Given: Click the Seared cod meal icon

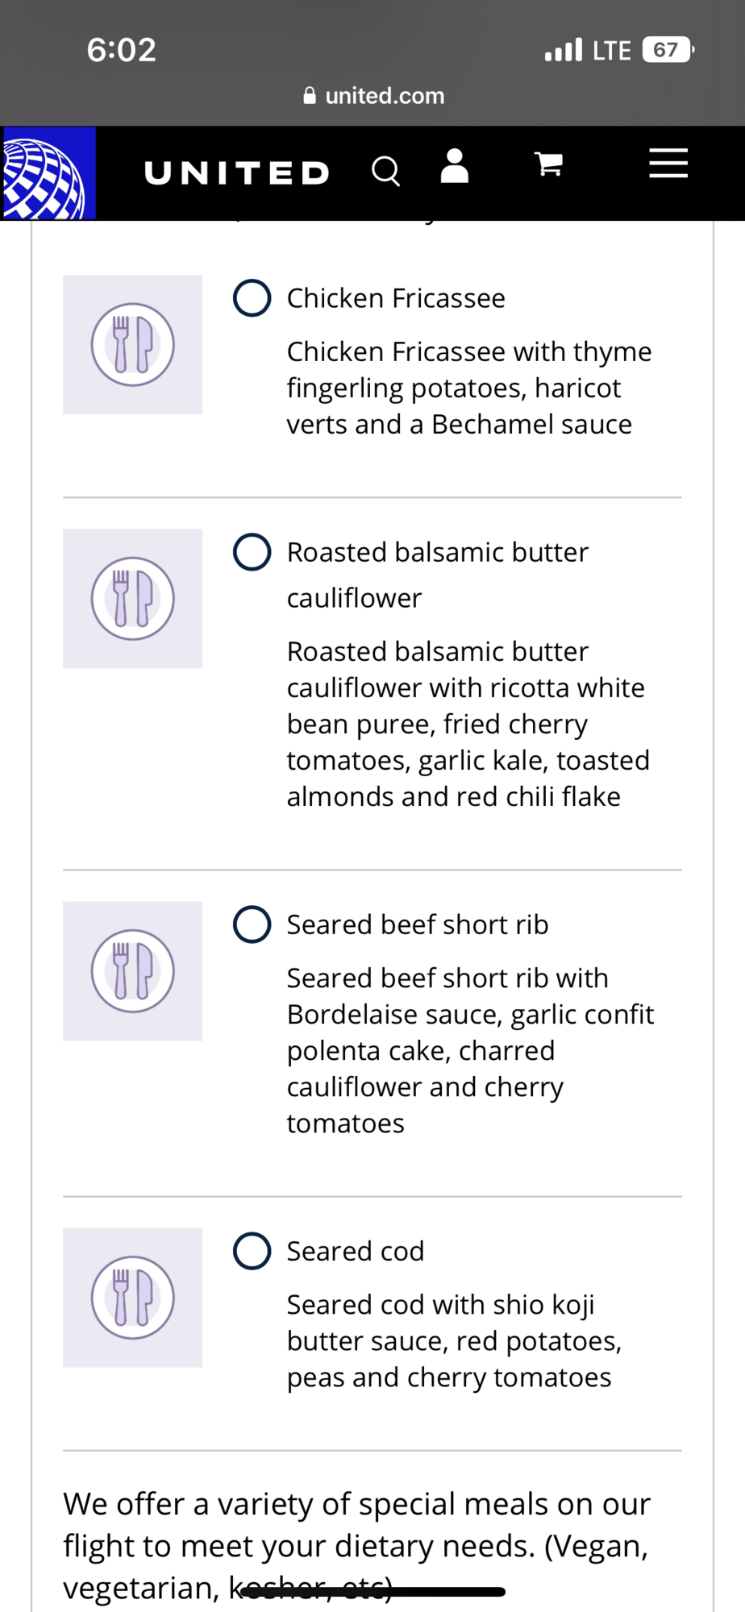Looking at the screenshot, I should click(133, 1298).
